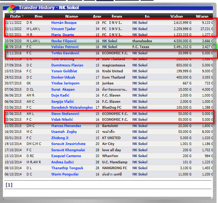Image resolution: width=218 pixels, height=203 pixels.
Task: Click page number [1] in pagination
Action: pos(9,185)
